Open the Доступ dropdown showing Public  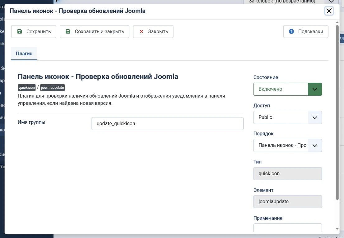(288, 117)
